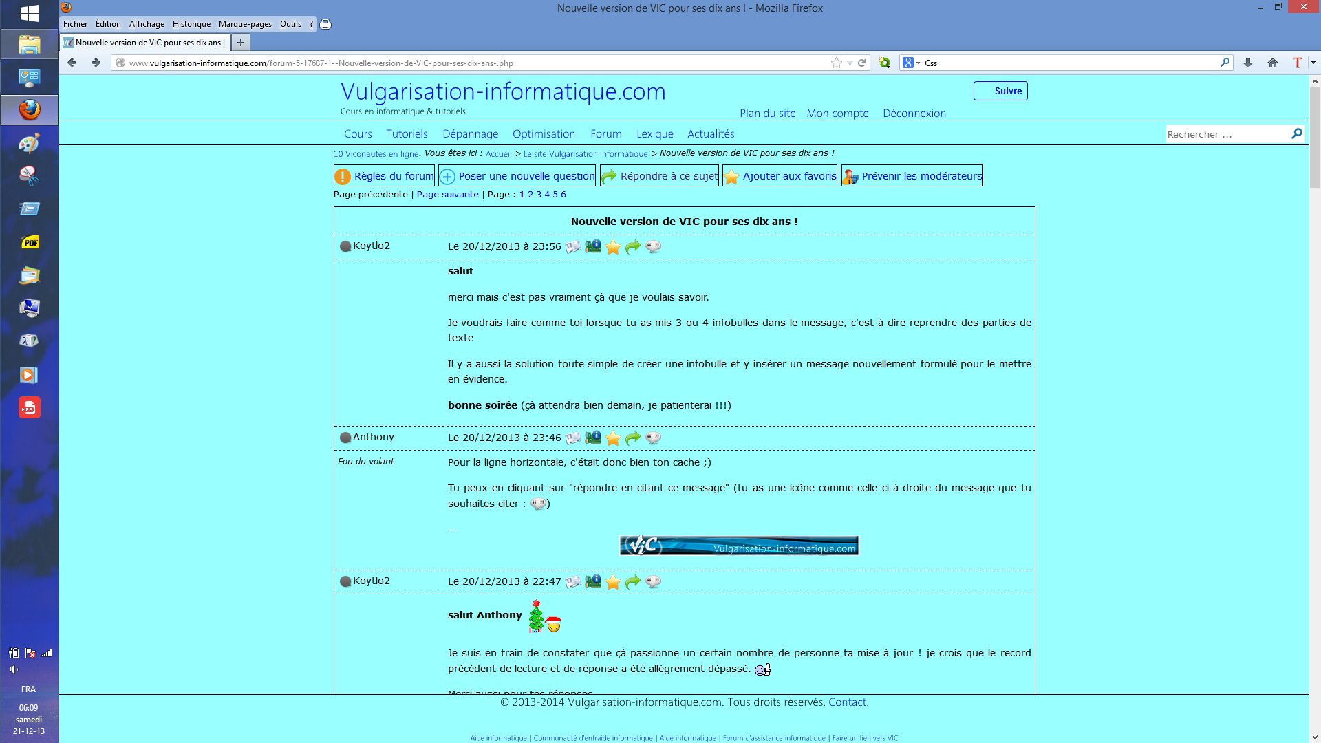Screen dimensions: 1321x743
Task: Open the URL bar history dropdown
Action: coord(850,63)
